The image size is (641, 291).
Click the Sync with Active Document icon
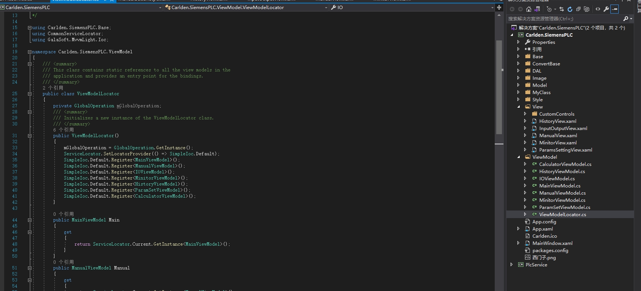562,9
